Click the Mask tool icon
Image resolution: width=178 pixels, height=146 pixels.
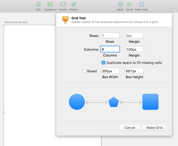point(120,4)
